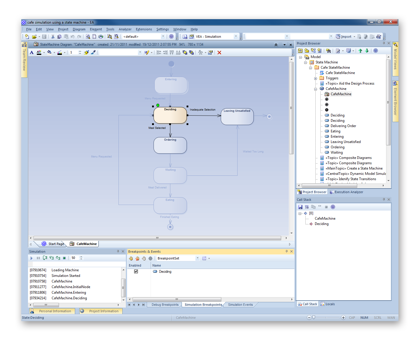Click the simulation Run (play) button

click(32, 258)
